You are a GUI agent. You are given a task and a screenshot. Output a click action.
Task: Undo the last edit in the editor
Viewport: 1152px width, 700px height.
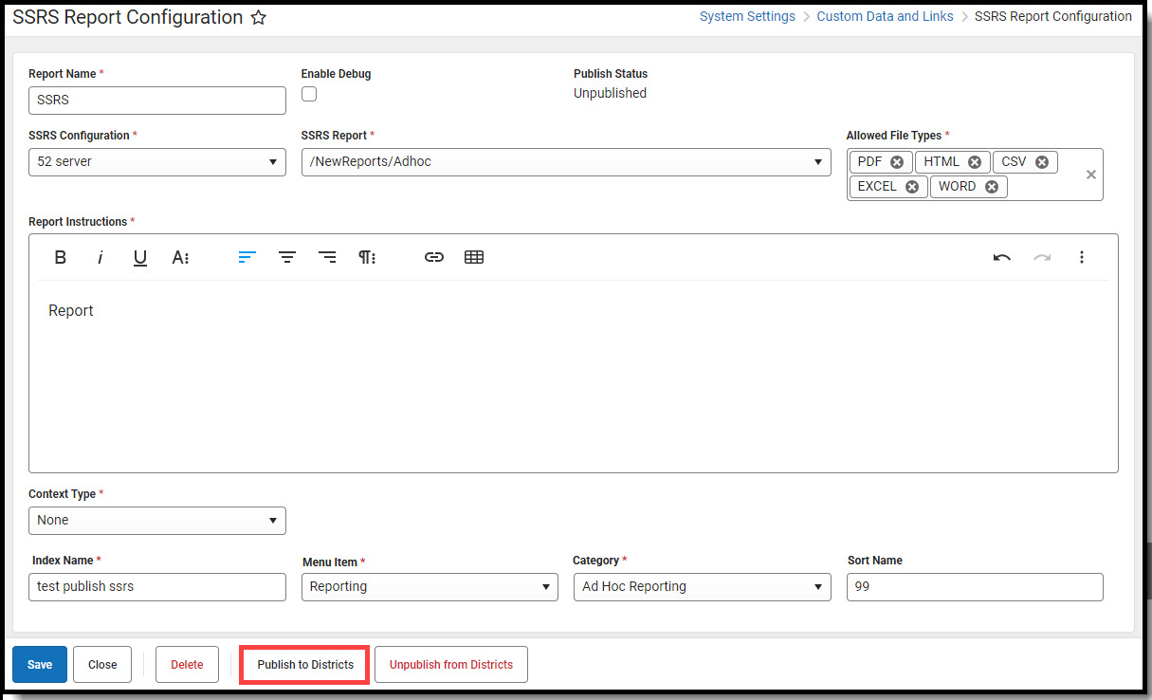point(1001,257)
